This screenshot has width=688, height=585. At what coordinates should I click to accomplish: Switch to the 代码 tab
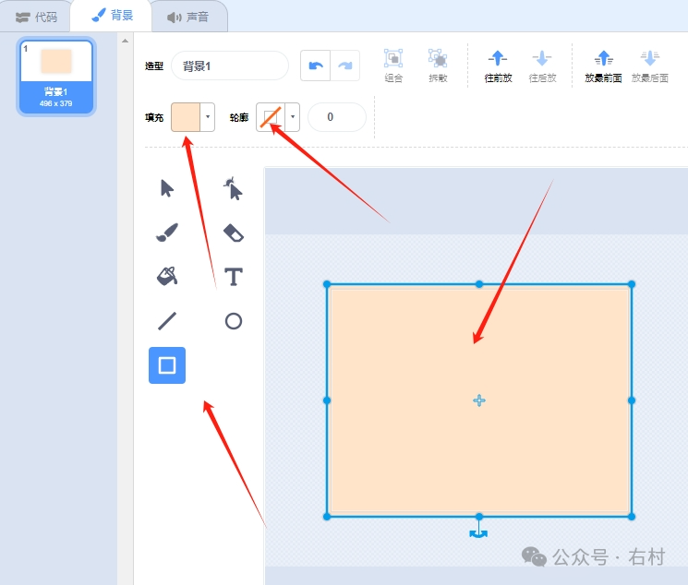click(37, 17)
